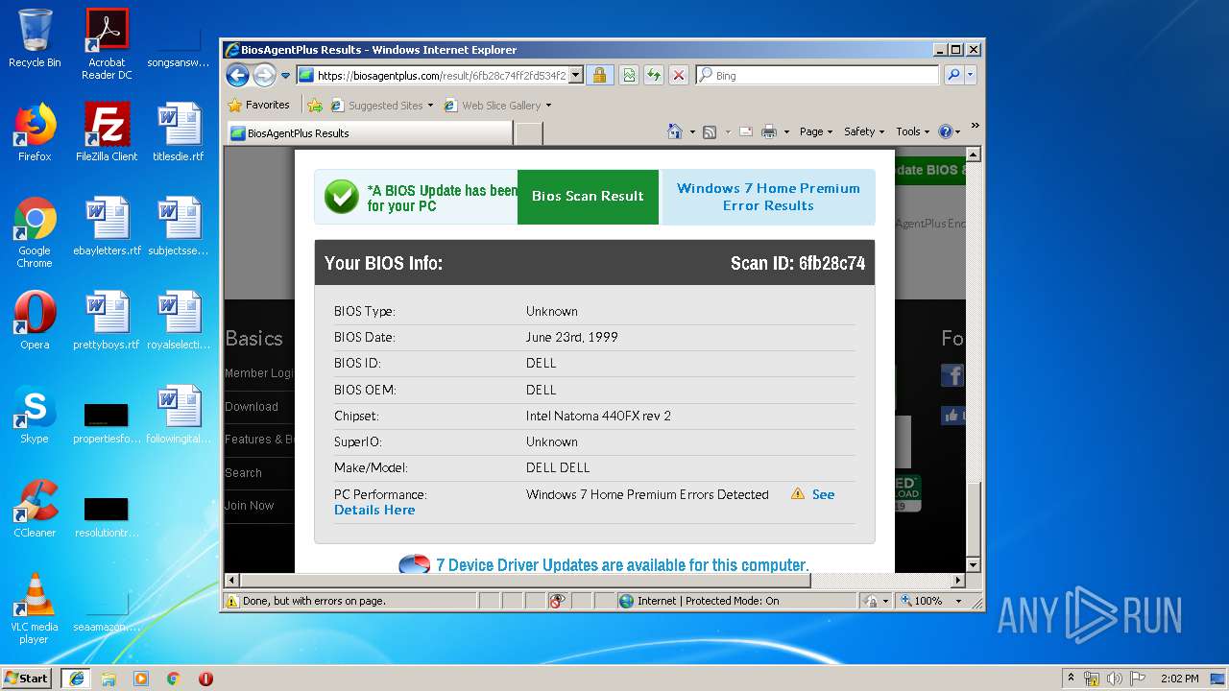Open Web Slice Gallery link
This screenshot has height=691, width=1229.
point(497,106)
